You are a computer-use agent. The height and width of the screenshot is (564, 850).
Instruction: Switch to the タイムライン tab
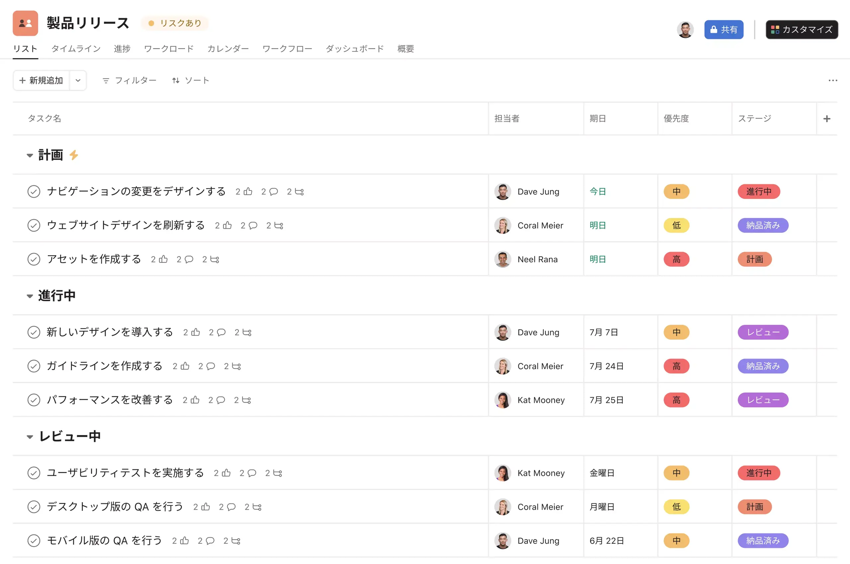tap(76, 49)
